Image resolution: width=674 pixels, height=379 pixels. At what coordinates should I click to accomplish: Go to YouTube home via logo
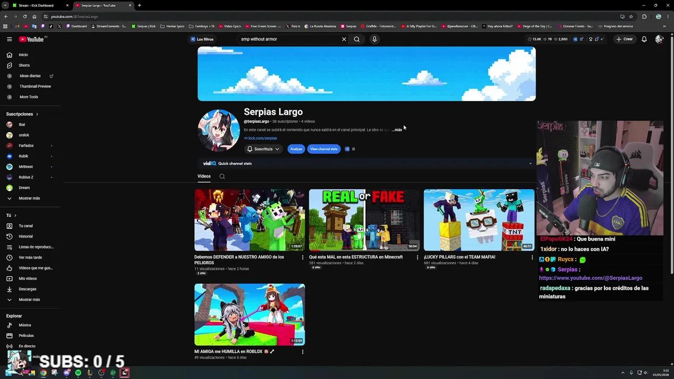tap(32, 39)
